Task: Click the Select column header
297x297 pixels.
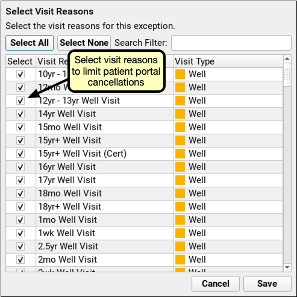Action: click(20, 61)
